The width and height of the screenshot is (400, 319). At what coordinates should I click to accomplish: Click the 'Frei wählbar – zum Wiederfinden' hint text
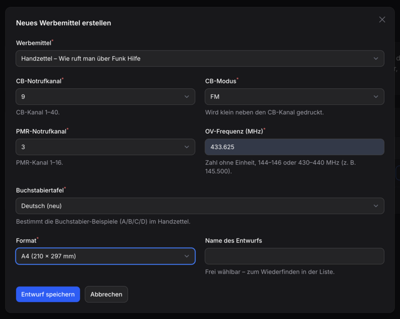point(270,272)
